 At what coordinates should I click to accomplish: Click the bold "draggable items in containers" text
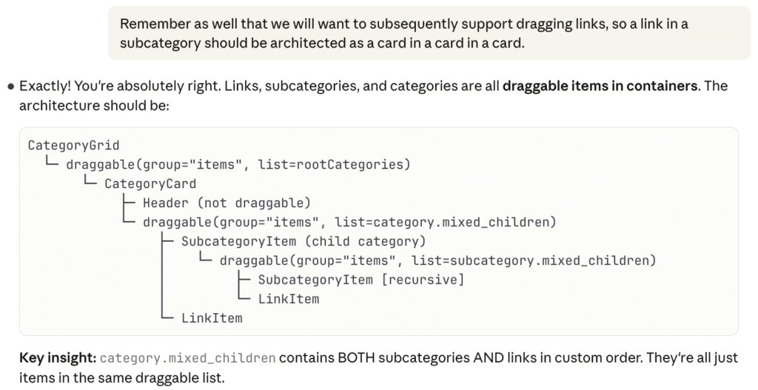click(x=600, y=86)
